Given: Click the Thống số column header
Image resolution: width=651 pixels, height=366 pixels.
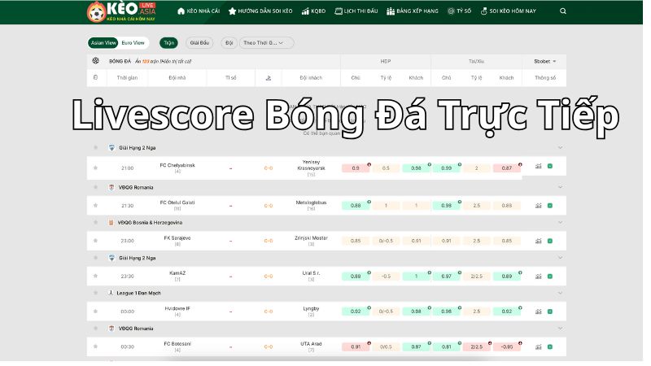Looking at the screenshot, I should coord(544,77).
